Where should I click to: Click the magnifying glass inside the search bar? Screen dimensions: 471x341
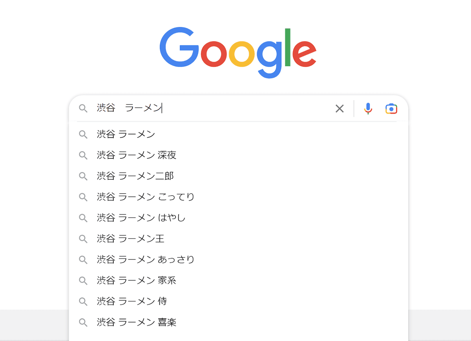[84, 109]
